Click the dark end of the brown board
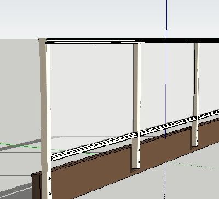 coord(37,186)
